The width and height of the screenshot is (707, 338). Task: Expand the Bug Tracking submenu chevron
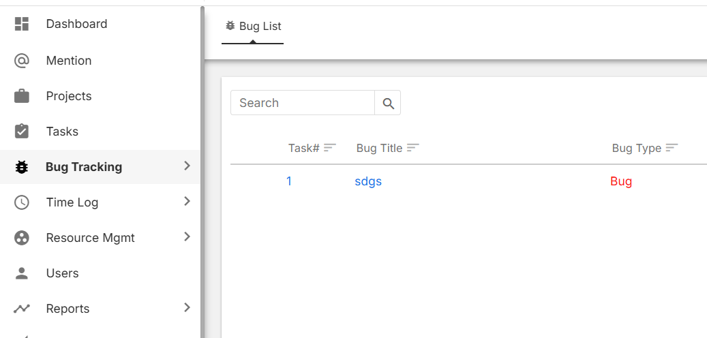[x=187, y=166]
